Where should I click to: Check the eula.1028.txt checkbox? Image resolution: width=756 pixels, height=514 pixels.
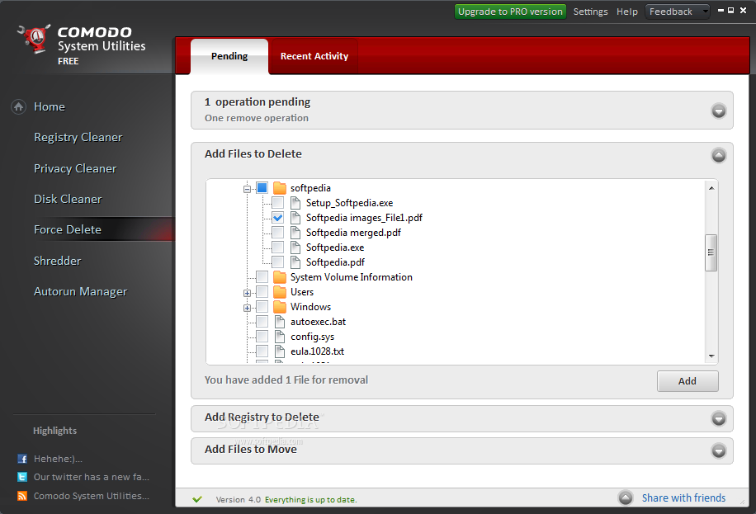tap(262, 351)
